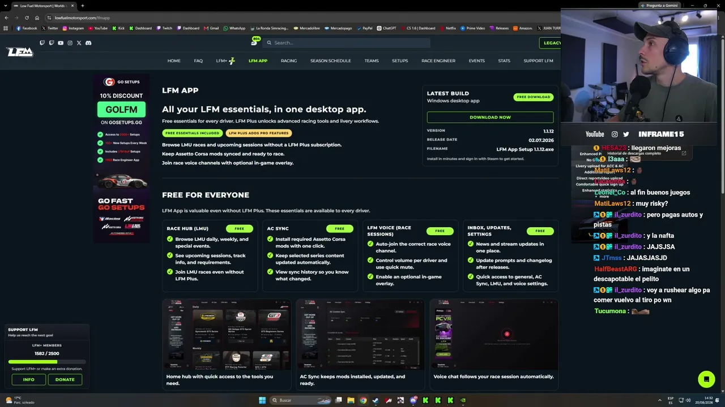The width and height of the screenshot is (725, 407).
Task: Open the Facebook bookmark
Action: click(x=27, y=28)
